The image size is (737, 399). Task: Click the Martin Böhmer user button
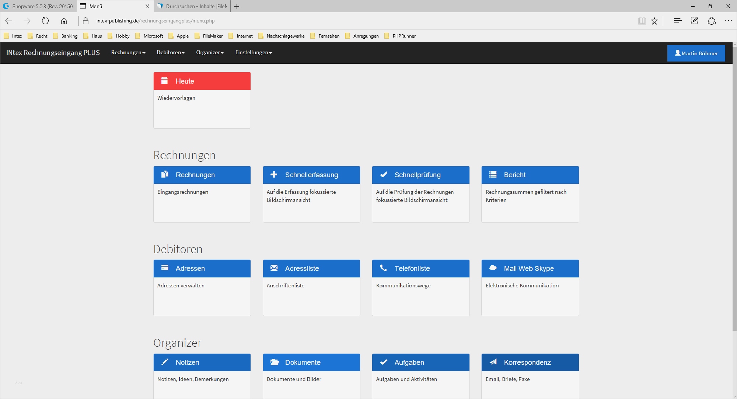696,53
